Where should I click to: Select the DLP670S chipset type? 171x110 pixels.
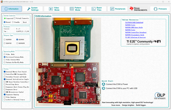click(5, 43)
